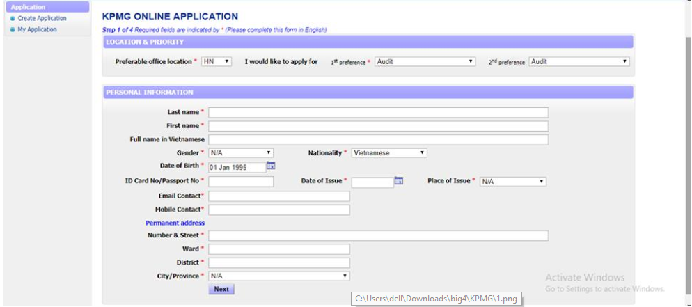Open the Date of Issue calendar icon
The height and width of the screenshot is (307, 692).
(399, 181)
